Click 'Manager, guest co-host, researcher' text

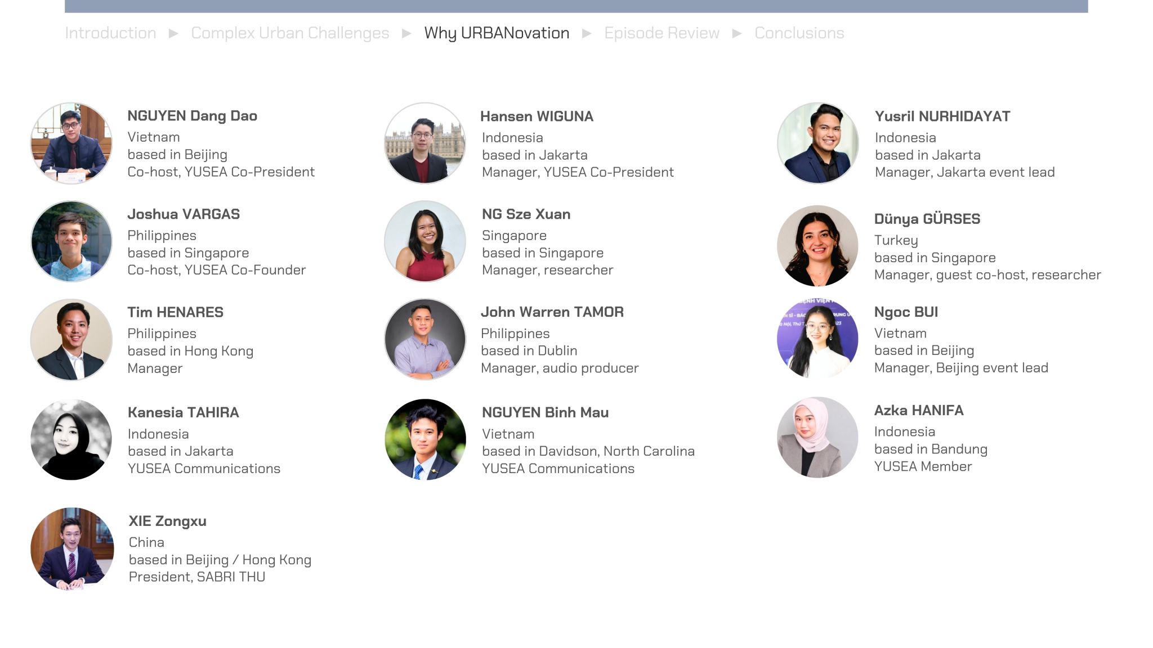click(x=987, y=275)
